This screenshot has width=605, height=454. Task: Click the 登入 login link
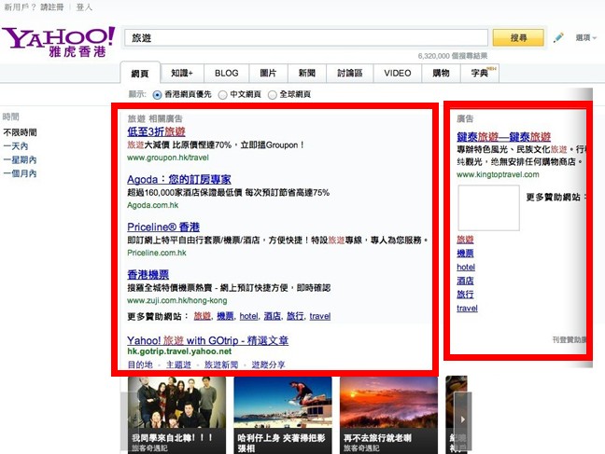84,7
